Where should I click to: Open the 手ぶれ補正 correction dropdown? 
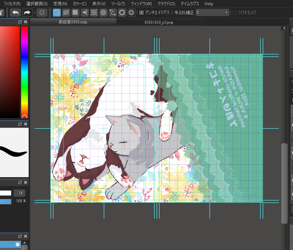pyautogui.click(x=212, y=13)
